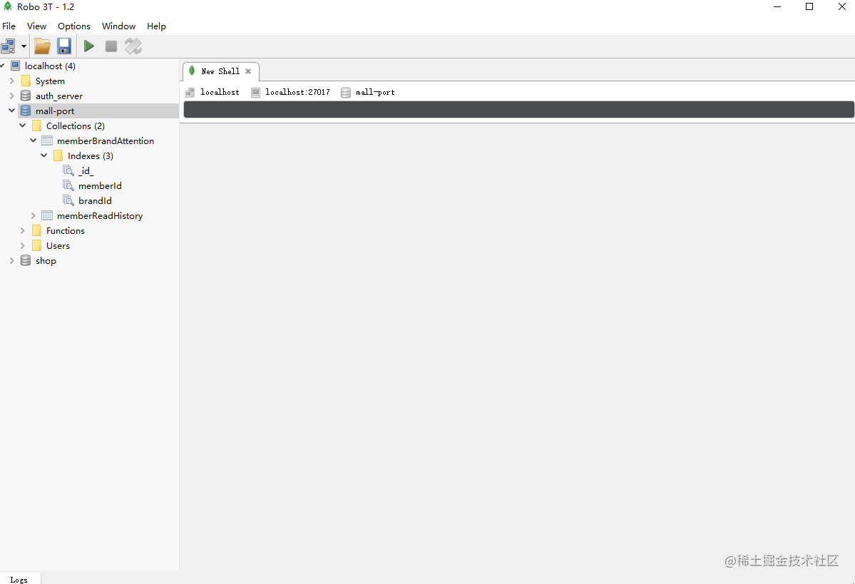Screen dimensions: 855x584
Task: Select auth_server database label
Action: click(x=59, y=96)
